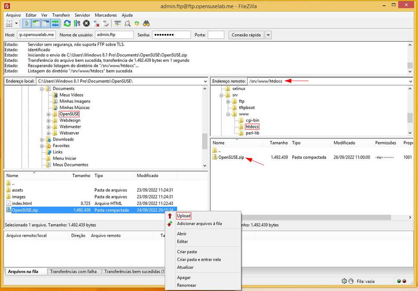Screen dimensions: 418x291
Task: Toggle the message log display button
Action: (27, 24)
